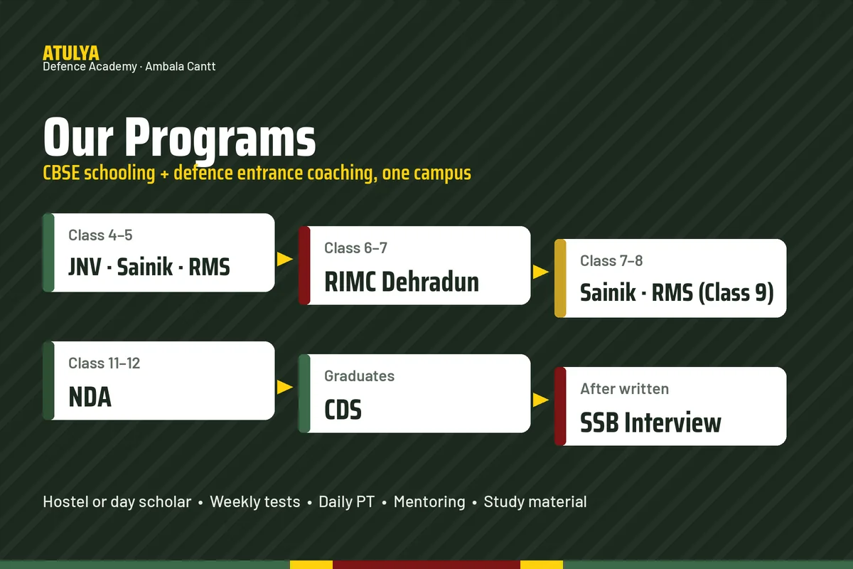Click 'Daily PT' text
Screen dimensions: 853x569
347,502
